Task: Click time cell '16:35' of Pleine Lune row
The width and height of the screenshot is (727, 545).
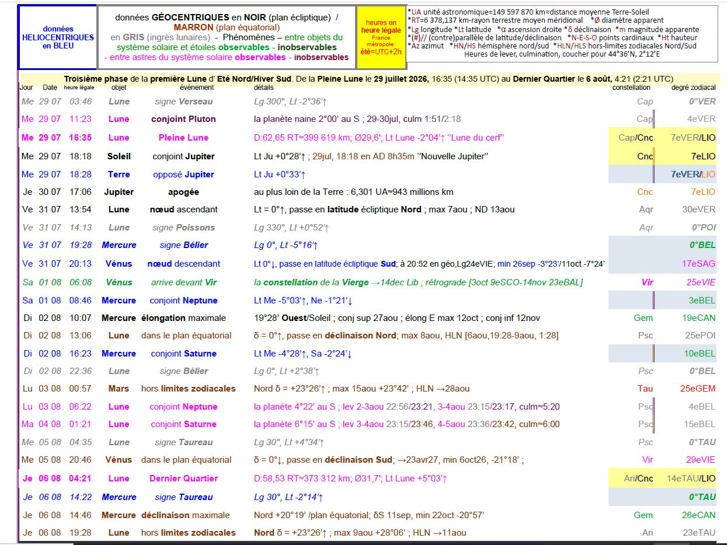Action: (80, 138)
